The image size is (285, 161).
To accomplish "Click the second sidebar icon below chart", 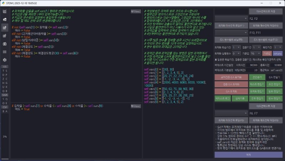I will pyautogui.click(x=5, y=19).
